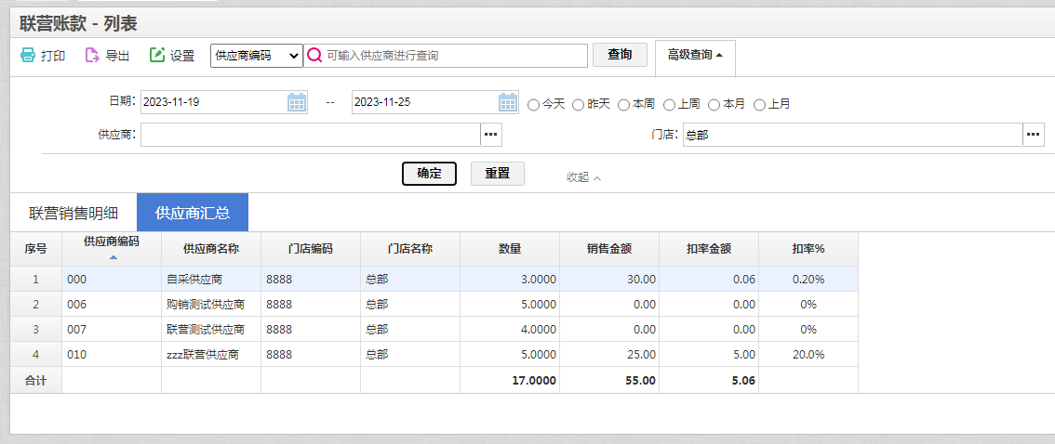Select the 本周 radio option
This screenshot has width=1055, height=444.
(623, 105)
